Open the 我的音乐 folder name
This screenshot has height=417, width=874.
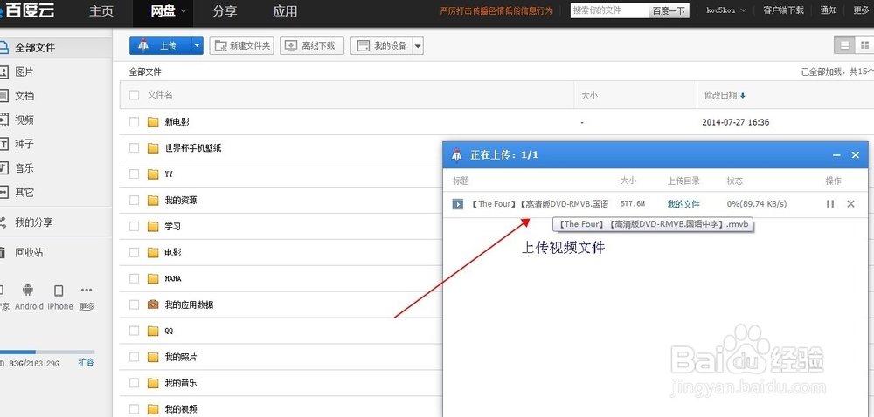click(181, 383)
